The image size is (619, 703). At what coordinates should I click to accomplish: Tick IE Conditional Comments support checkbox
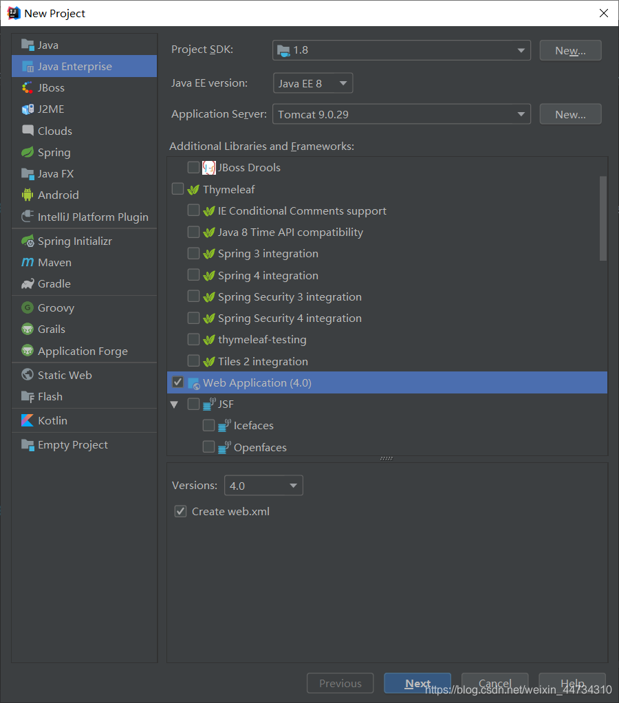coord(194,210)
